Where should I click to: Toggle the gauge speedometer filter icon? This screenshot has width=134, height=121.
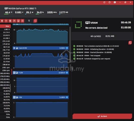[x=14, y=21]
